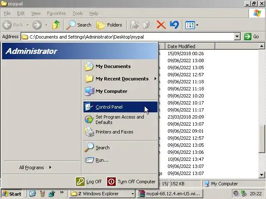Click the clock showing 20:22
The width and height of the screenshot is (266, 199).
coord(256,194)
